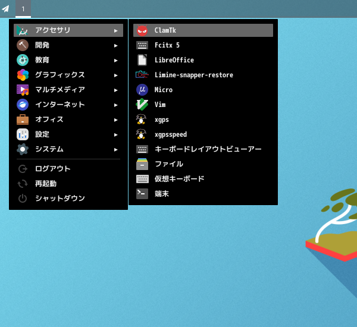357x327 pixels.
Task: Click the ファイル label text
Action: pyautogui.click(x=169, y=164)
